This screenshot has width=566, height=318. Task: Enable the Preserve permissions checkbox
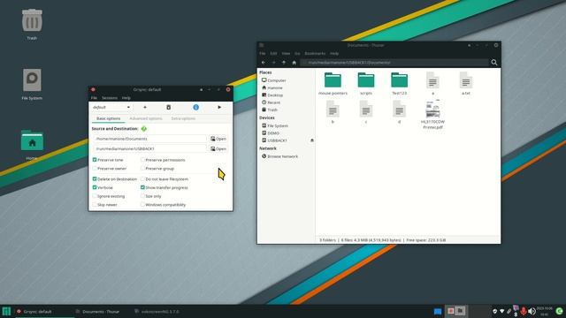point(142,160)
